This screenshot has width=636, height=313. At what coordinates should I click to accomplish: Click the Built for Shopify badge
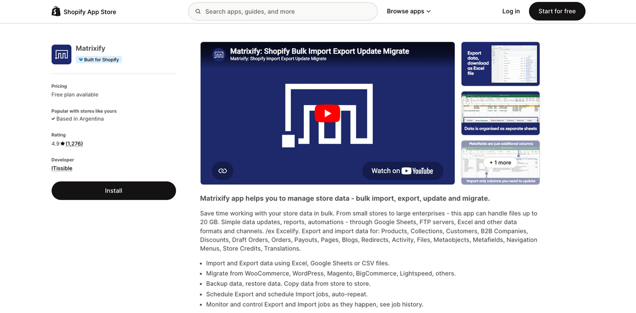[99, 60]
